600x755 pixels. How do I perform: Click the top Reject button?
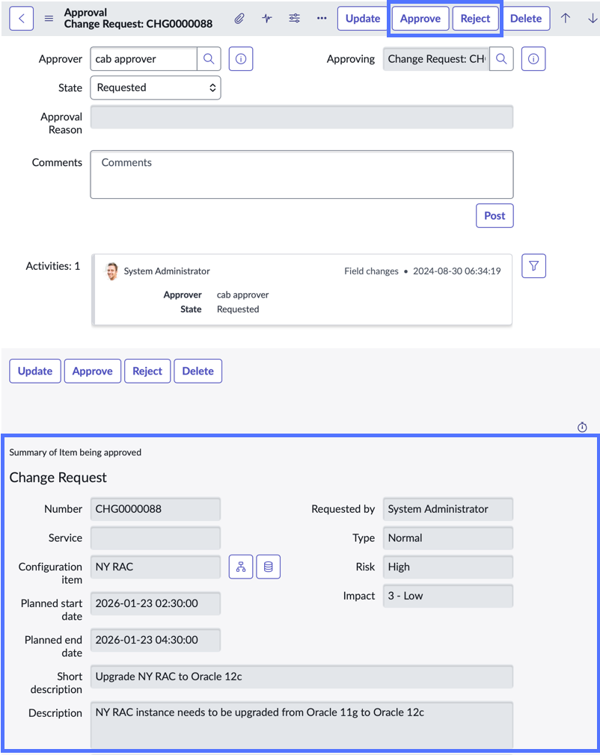pyautogui.click(x=475, y=19)
